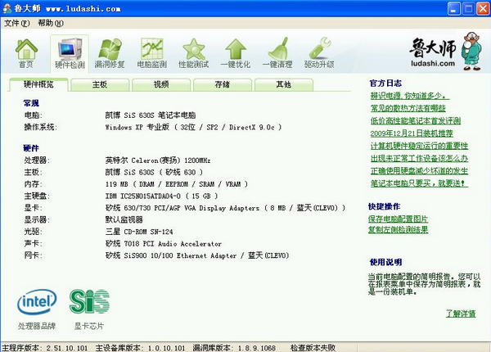Close the 鲁大师 window
Image resolution: width=491 pixels, height=352 pixels.
[483, 8]
